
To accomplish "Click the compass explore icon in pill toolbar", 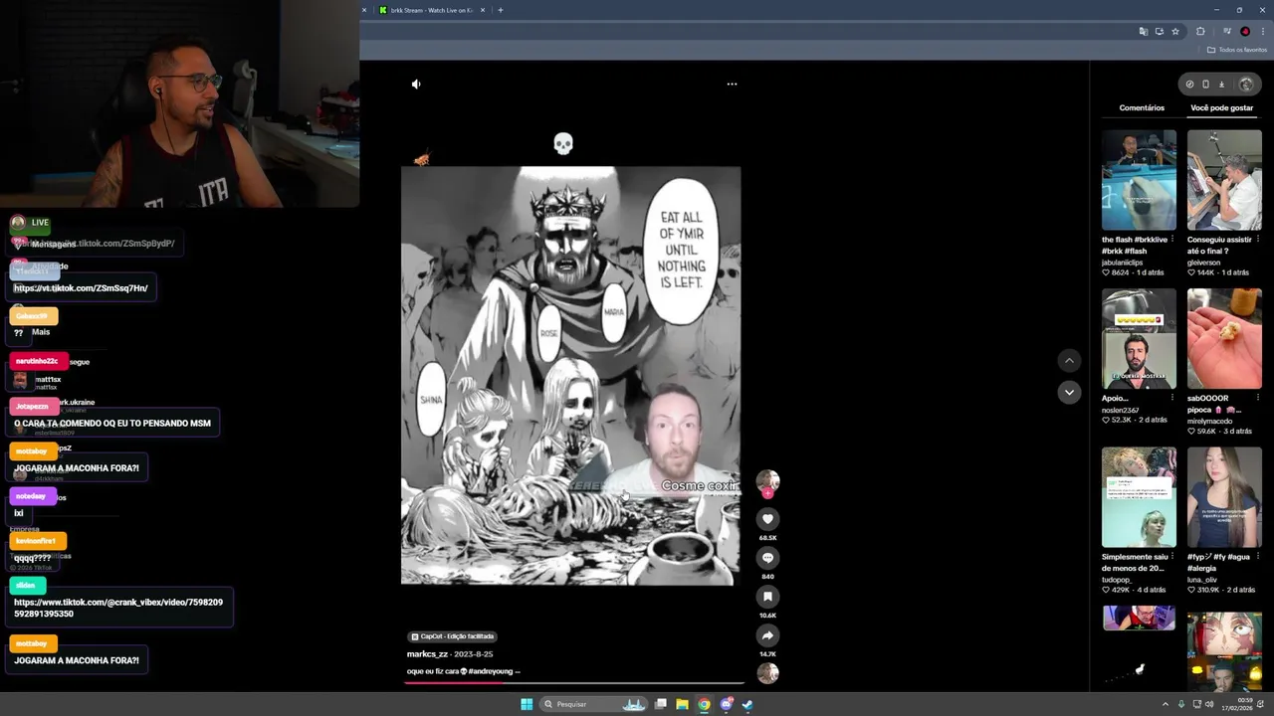I will click(x=1189, y=85).
